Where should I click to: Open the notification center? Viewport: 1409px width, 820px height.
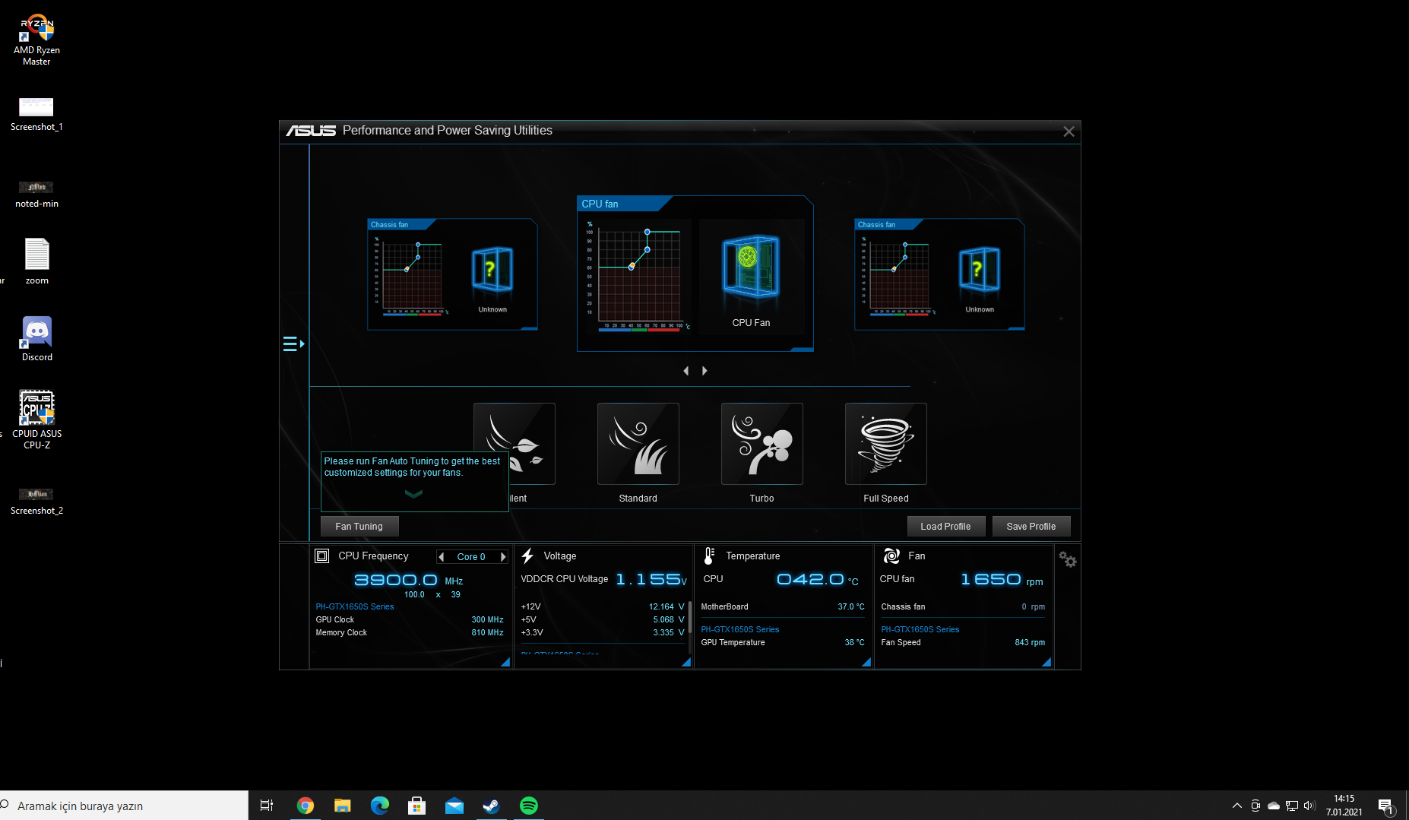point(1385,806)
